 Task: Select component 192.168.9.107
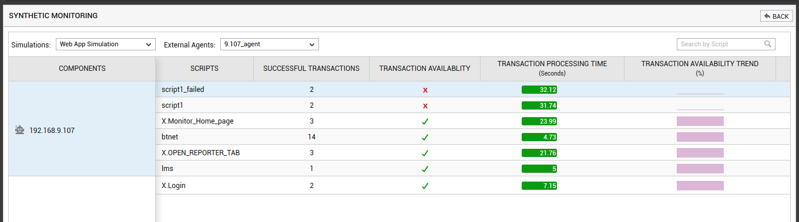coord(52,130)
